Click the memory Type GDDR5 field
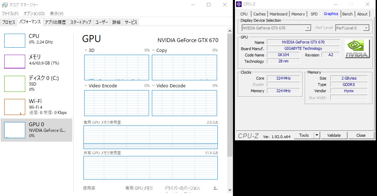The image size is (377, 196). pyautogui.click(x=349, y=85)
